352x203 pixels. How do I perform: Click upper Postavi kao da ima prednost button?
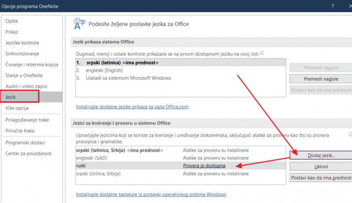(x=321, y=90)
